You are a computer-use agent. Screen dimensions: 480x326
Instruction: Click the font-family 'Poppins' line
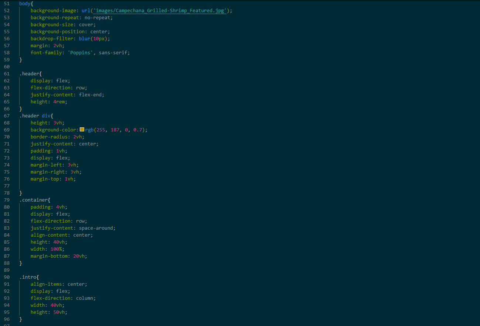[80, 52]
